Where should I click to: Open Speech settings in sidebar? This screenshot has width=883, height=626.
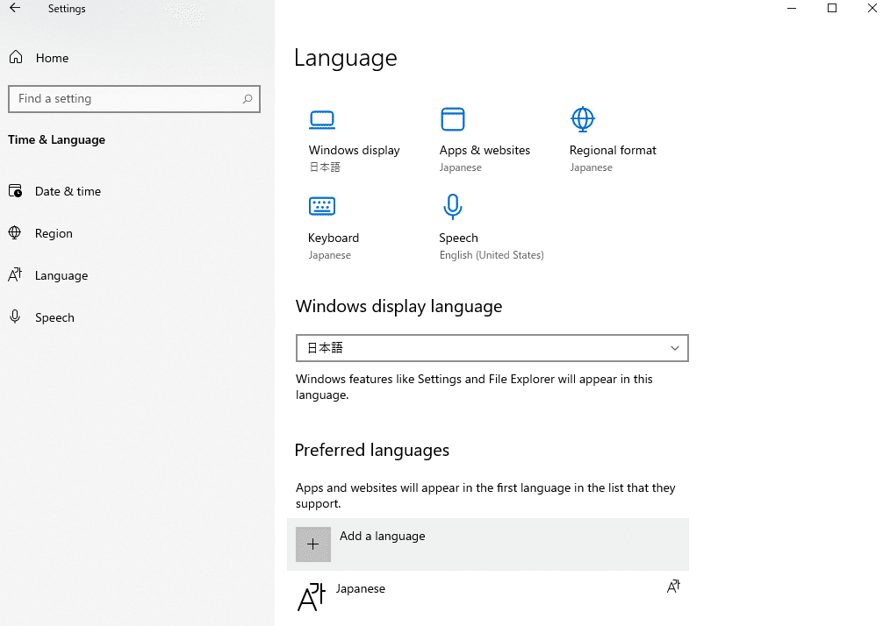(x=54, y=317)
